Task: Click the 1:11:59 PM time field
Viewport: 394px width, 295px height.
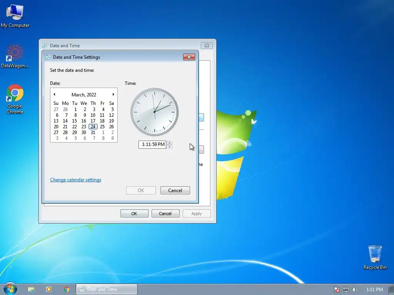Action: click(x=152, y=144)
